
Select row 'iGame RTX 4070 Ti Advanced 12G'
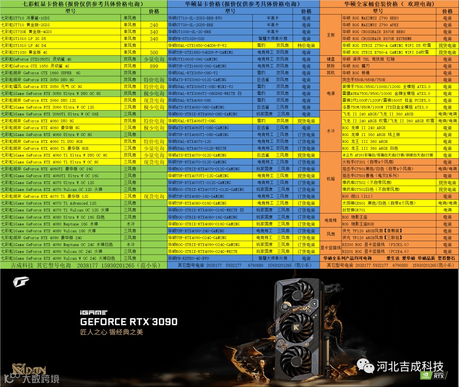(84, 203)
